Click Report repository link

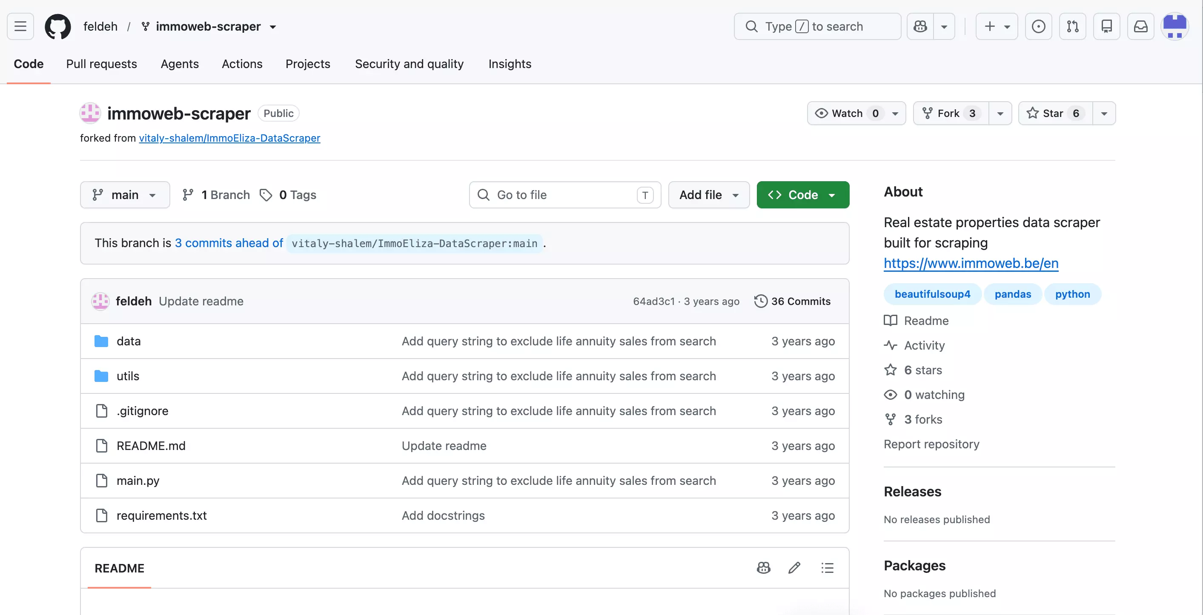tap(931, 444)
